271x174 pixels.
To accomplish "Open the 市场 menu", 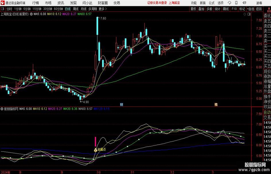I will [x=48, y=3].
